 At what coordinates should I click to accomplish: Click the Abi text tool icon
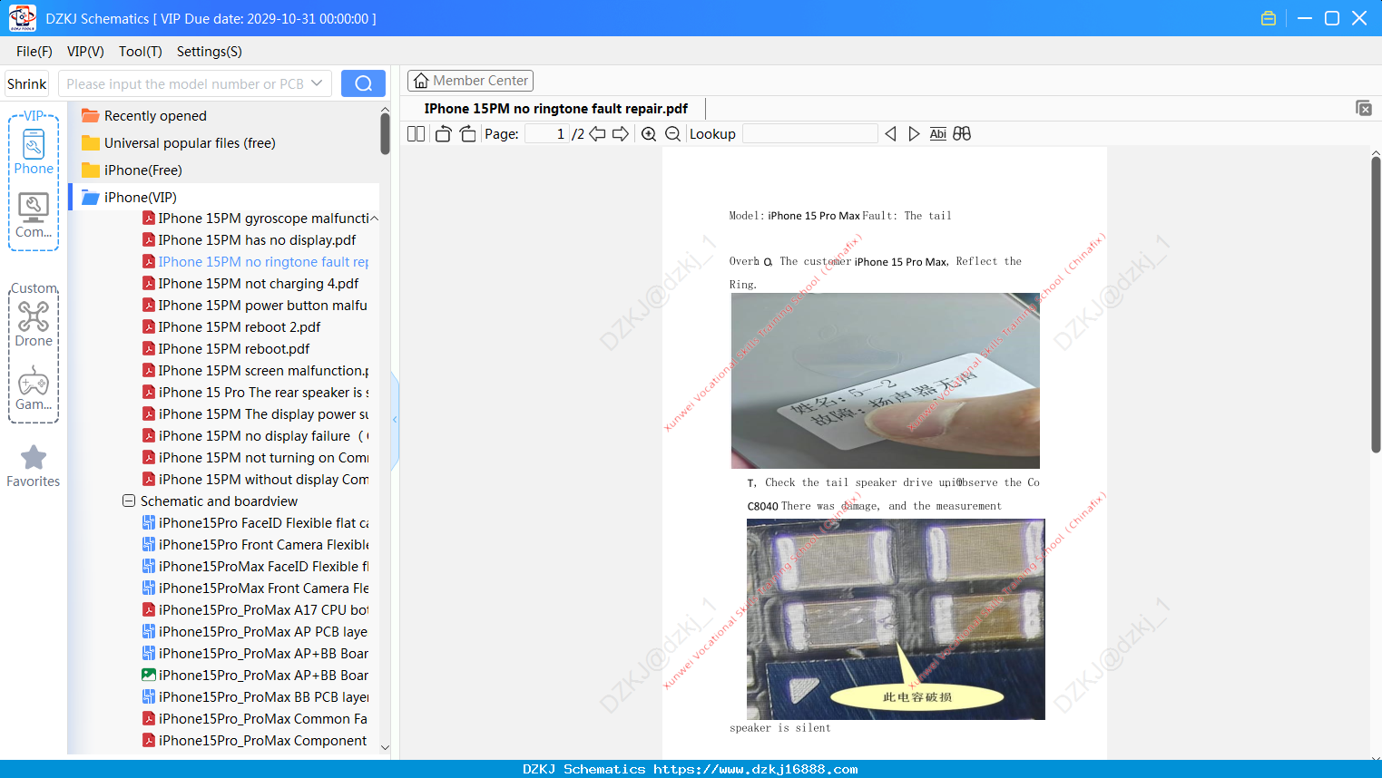[938, 134]
